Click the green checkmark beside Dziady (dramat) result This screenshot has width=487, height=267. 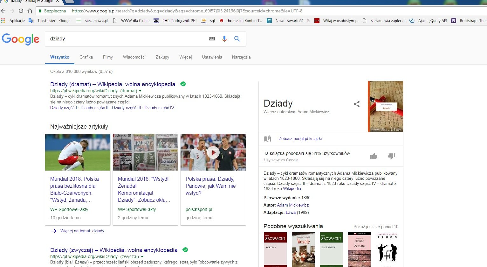(x=183, y=84)
